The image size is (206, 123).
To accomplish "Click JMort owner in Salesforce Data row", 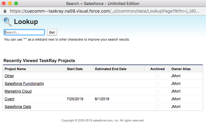I will click(176, 107).
